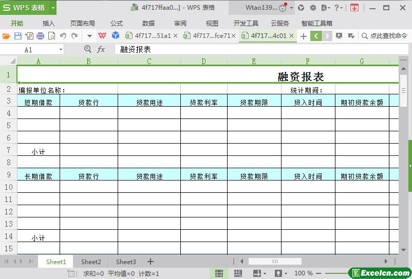Go to previous document tab green arrow

(316, 36)
